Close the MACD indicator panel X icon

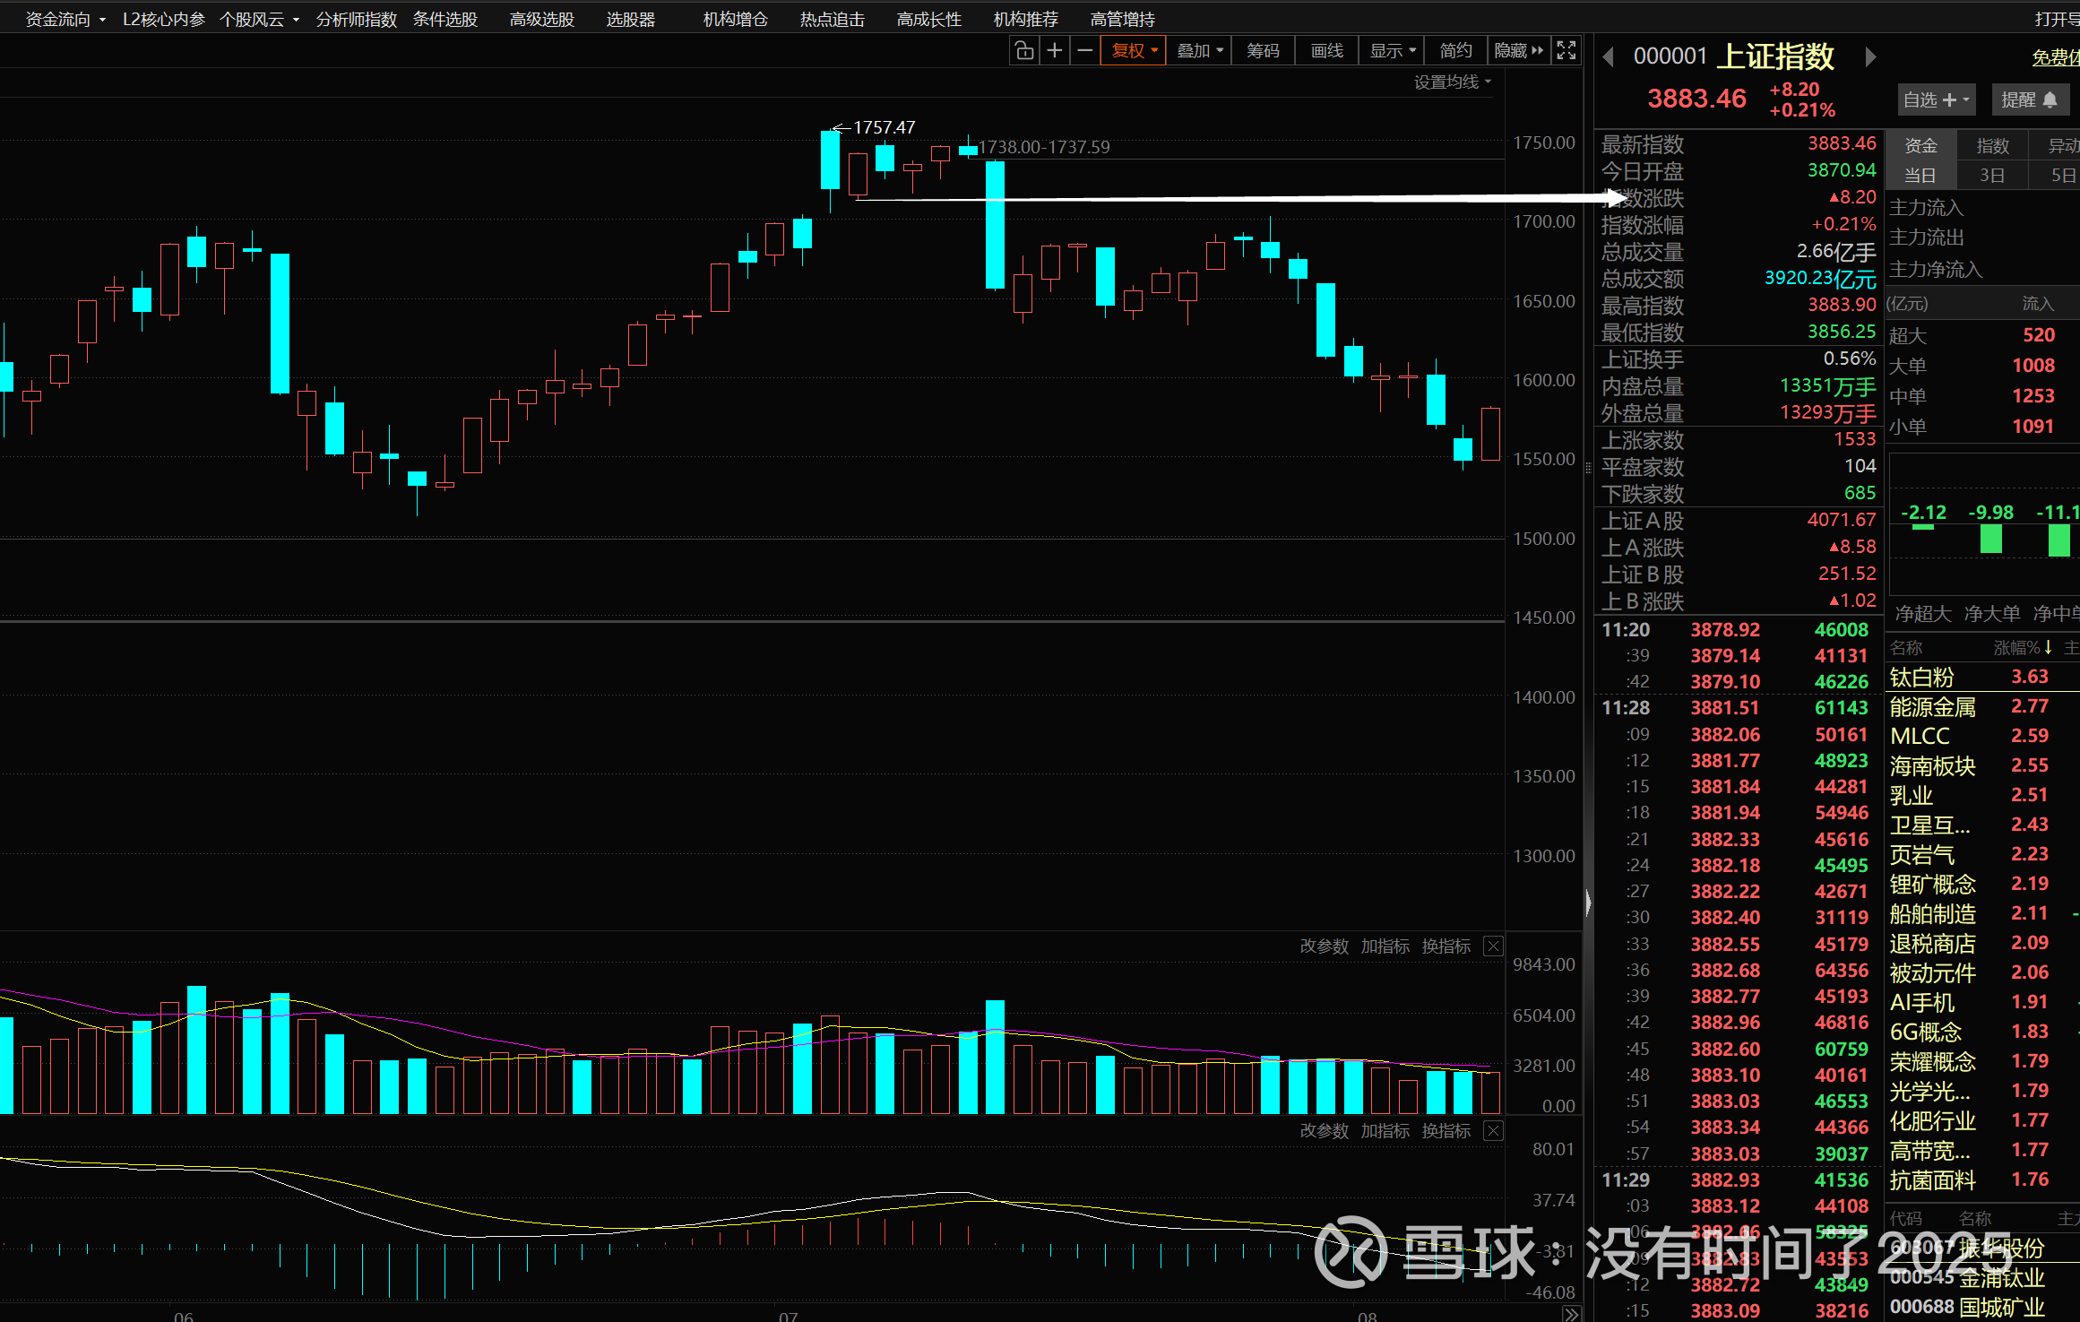[x=1493, y=1131]
